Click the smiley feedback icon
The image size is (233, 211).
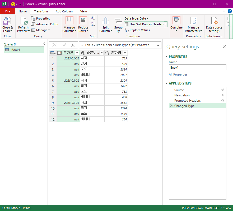13,4
